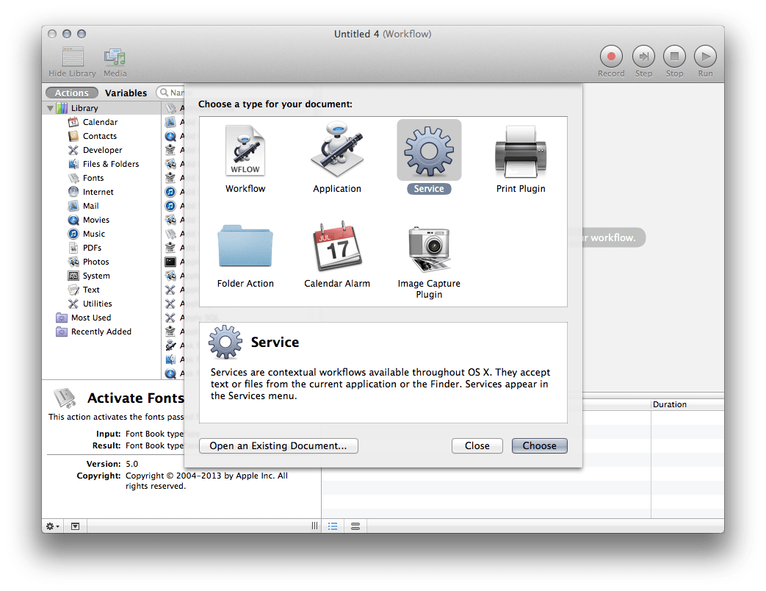Confirm selection with the Choose button
This screenshot has height=591, width=766.
539,445
